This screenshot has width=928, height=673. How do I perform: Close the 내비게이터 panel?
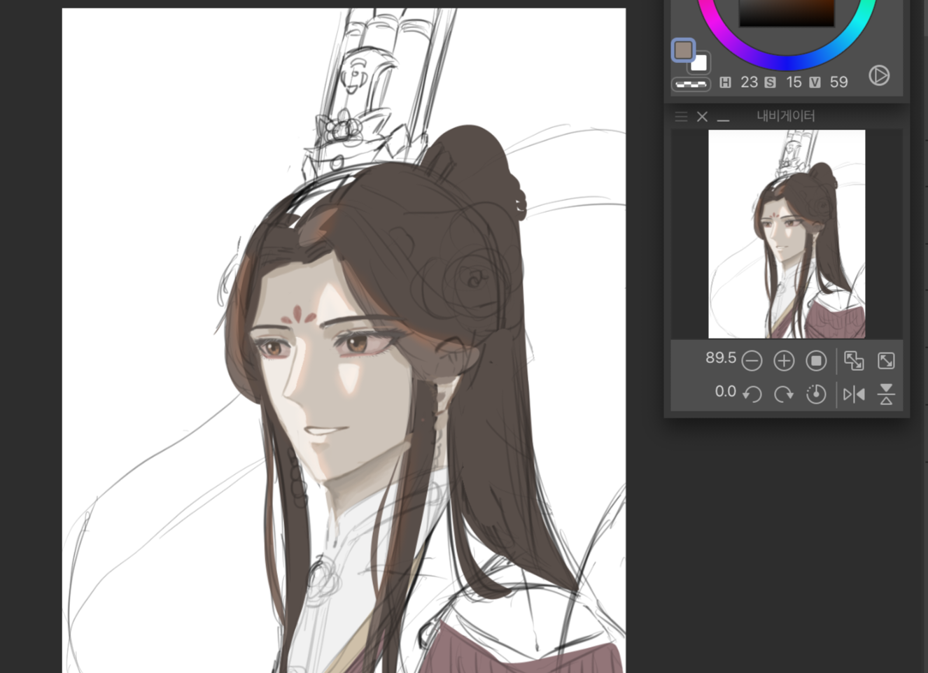pyautogui.click(x=702, y=117)
